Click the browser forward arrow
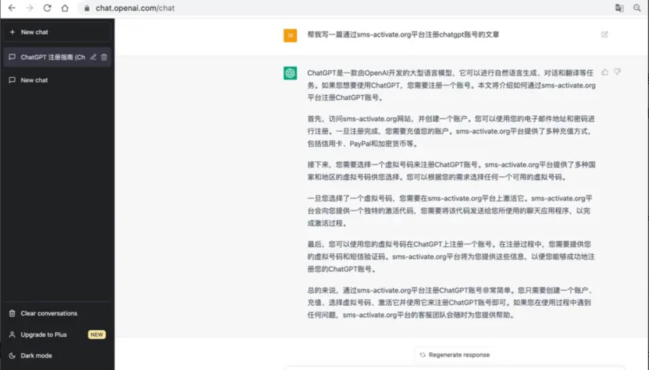Viewport: 649px width, 370px height. [x=29, y=8]
